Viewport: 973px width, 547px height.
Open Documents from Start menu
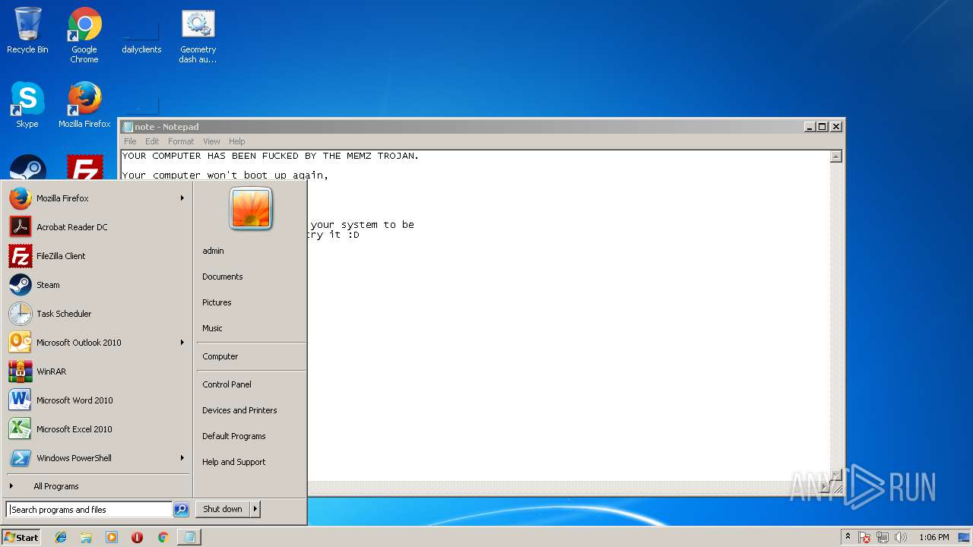251,277
